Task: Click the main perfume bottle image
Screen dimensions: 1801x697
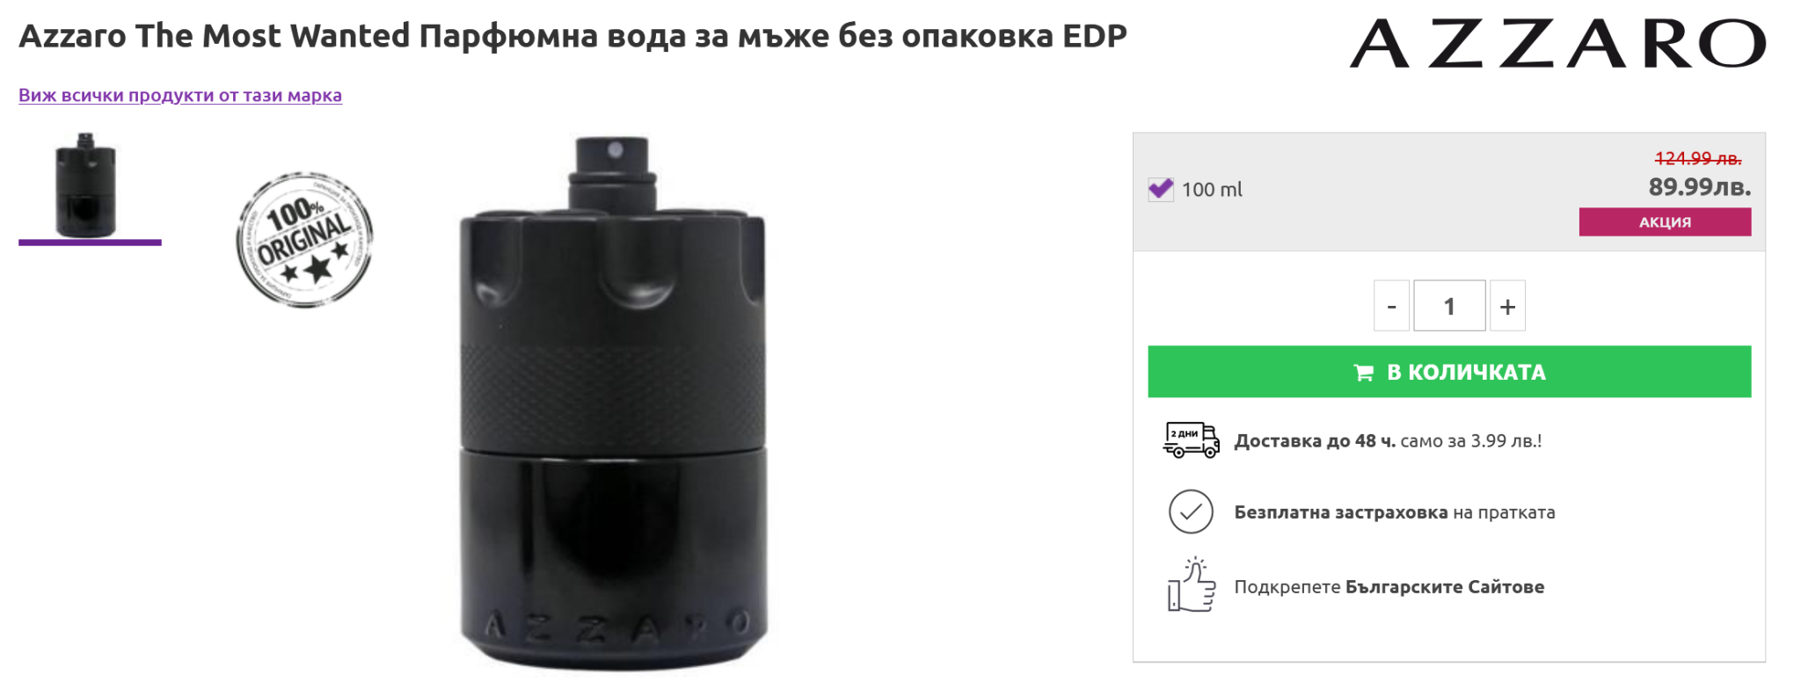Action: coord(614,403)
